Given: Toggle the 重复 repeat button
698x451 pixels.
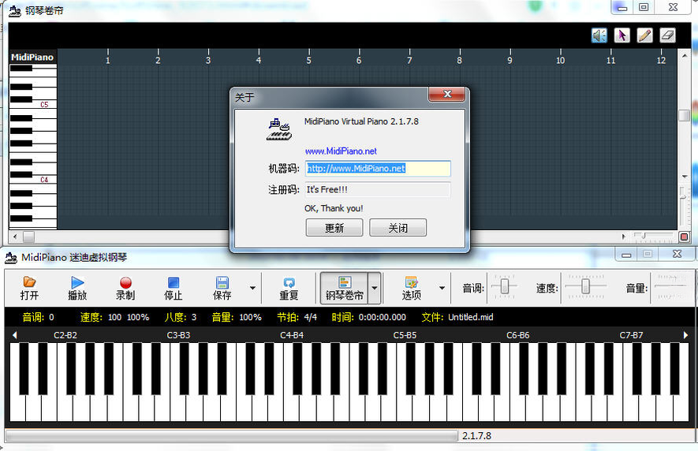Looking at the screenshot, I should (289, 288).
